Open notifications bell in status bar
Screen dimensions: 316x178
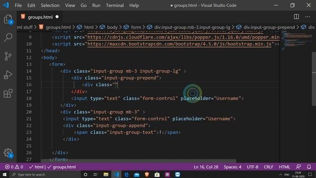[x=309, y=167]
